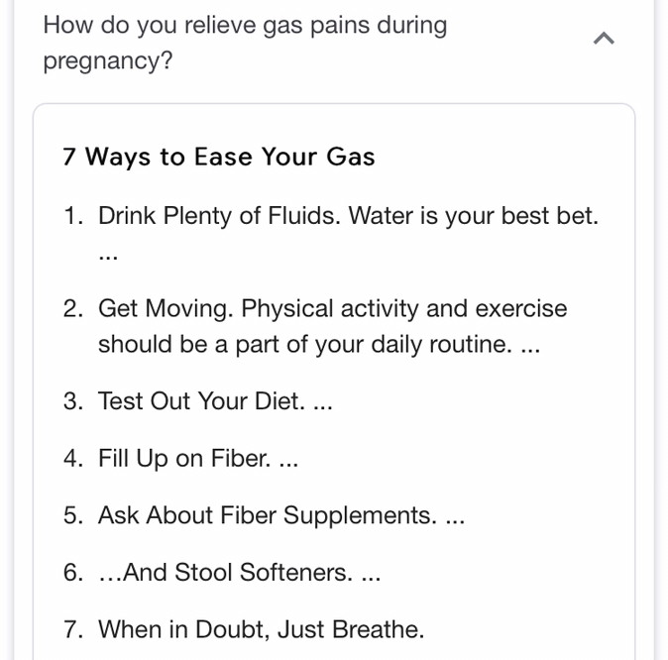The width and height of the screenshot is (668, 660).
Task: Click the word 'pregnancy?' in the question
Action: point(108,60)
